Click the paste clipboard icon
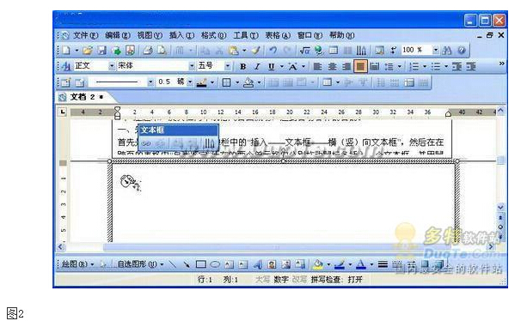 [234, 51]
